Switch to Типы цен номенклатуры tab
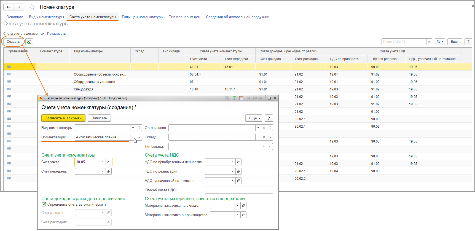 point(143,17)
